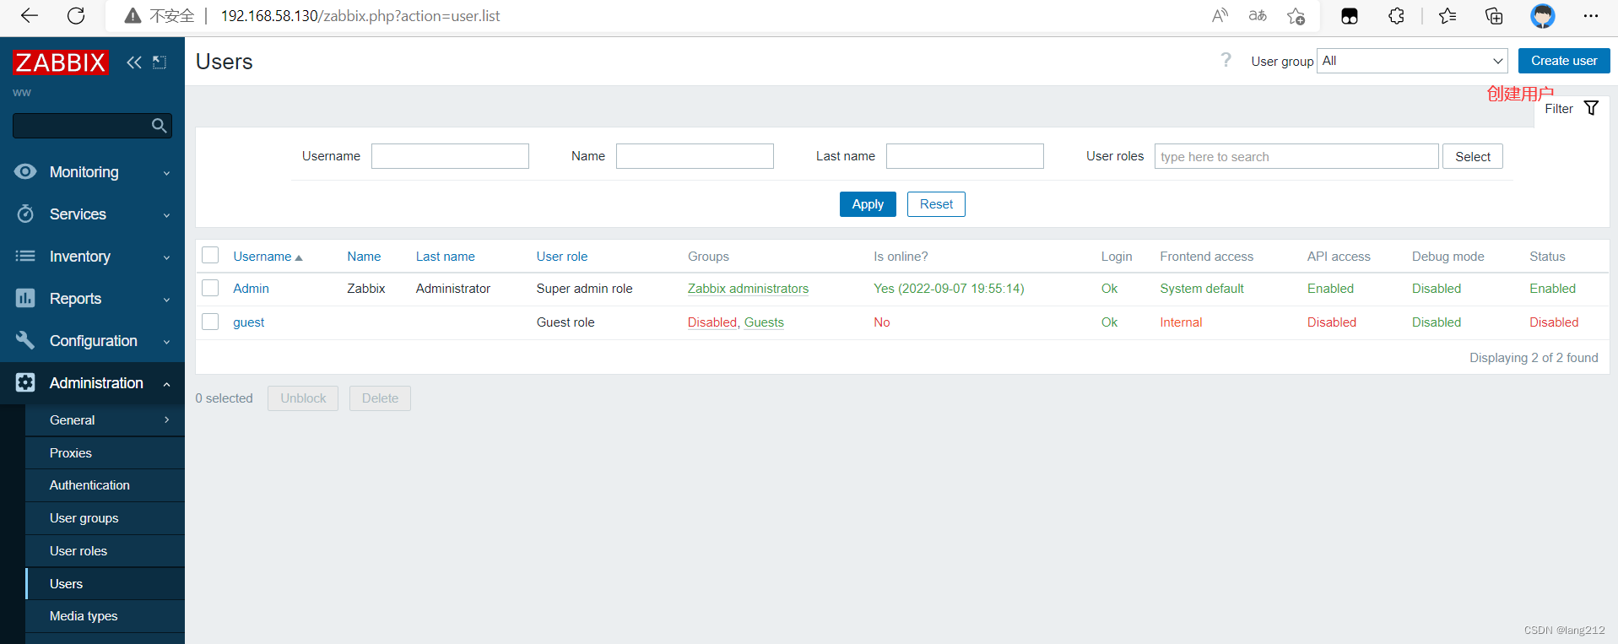Focus the Username filter field
Image resolution: width=1618 pixels, height=644 pixels.
pyautogui.click(x=450, y=156)
